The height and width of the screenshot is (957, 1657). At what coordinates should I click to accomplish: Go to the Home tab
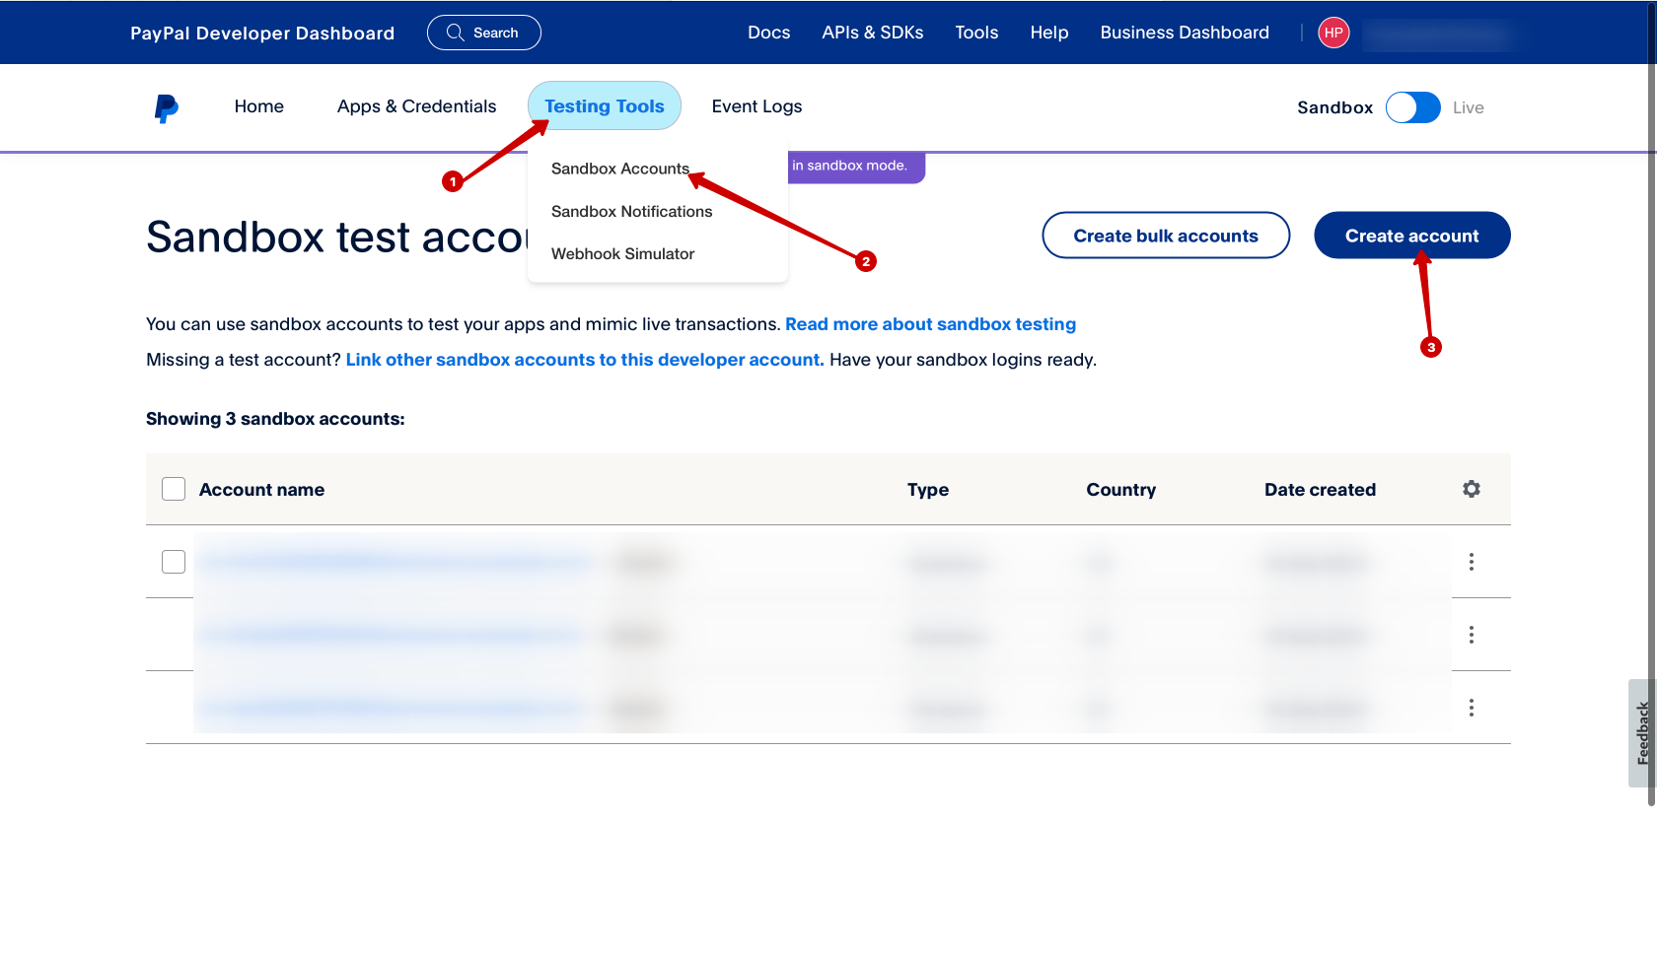point(259,106)
